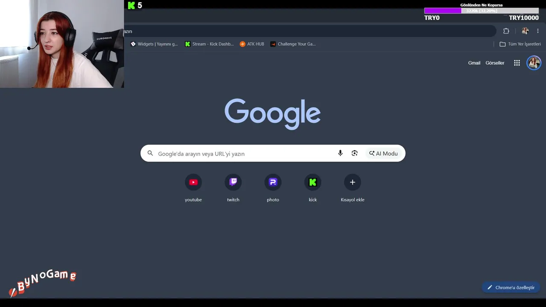Open the youtube shortcut
This screenshot has width=546, height=307.
(193, 188)
